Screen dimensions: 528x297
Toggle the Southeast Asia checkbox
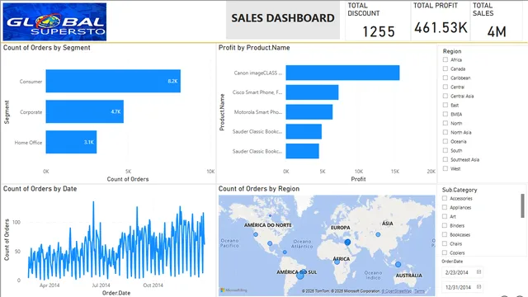click(445, 159)
